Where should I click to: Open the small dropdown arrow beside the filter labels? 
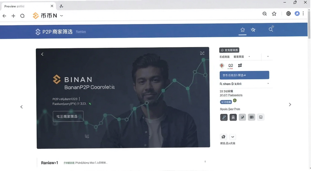point(249,56)
